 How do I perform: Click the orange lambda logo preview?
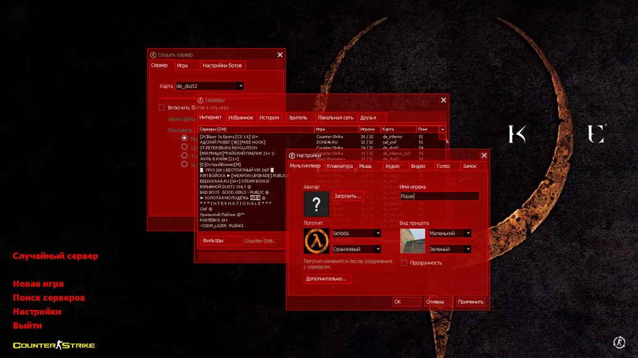tap(316, 241)
